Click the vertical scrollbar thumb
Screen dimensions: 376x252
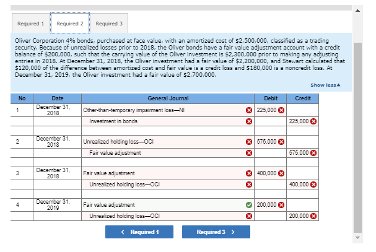(357, 137)
